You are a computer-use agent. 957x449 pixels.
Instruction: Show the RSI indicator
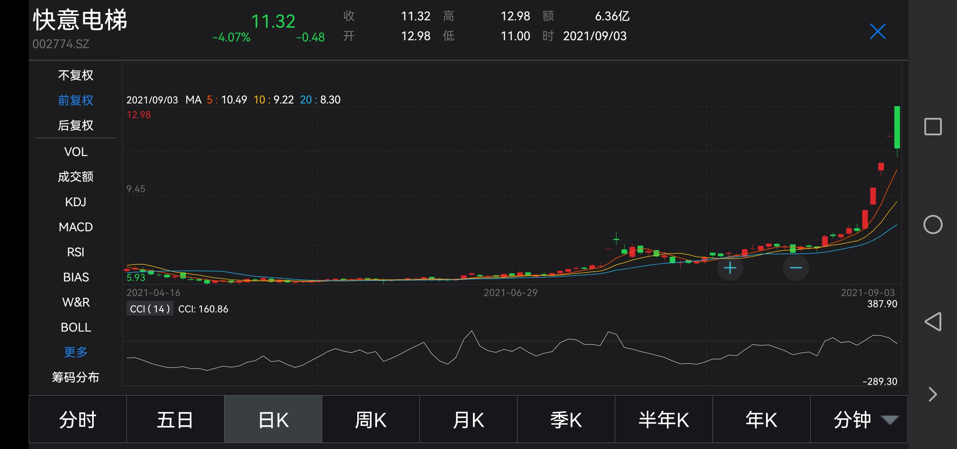(x=76, y=252)
